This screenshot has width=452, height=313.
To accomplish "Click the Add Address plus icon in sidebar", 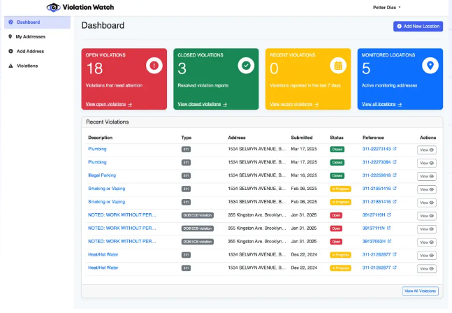I will coord(10,51).
